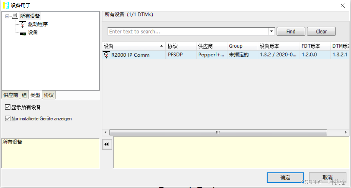This screenshot has height=188, width=351.
Task: Collapse the 所有设备 tree node
Action: (x=7, y=16)
